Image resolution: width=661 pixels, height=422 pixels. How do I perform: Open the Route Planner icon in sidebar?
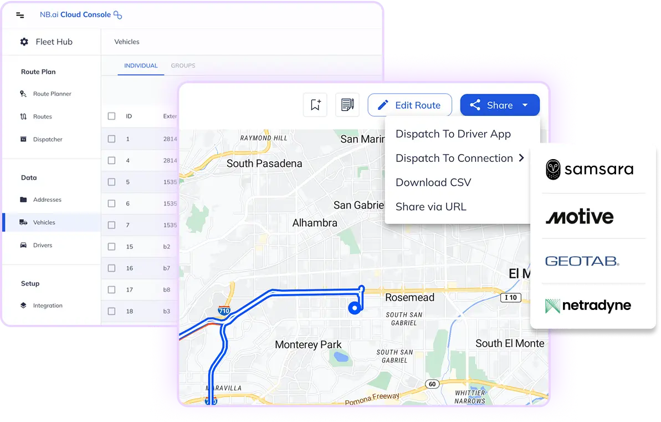23,94
